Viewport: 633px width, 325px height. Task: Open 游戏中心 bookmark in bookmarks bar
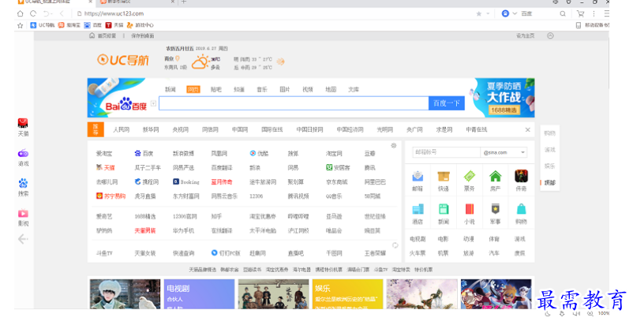[x=140, y=25]
